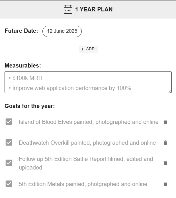Edit the 5th Edition Metals goal text
This screenshot has height=198, width=176.
pyautogui.click(x=83, y=184)
